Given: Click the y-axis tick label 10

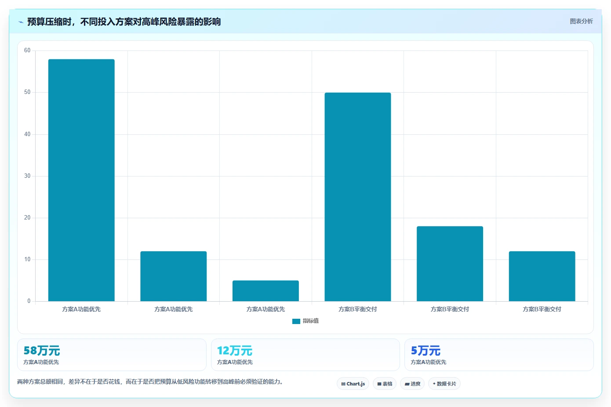Looking at the screenshot, I should tap(27, 259).
